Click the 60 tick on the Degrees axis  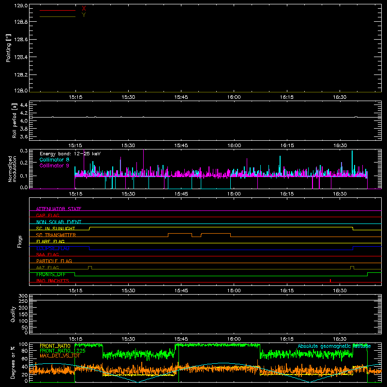tap(25, 358)
